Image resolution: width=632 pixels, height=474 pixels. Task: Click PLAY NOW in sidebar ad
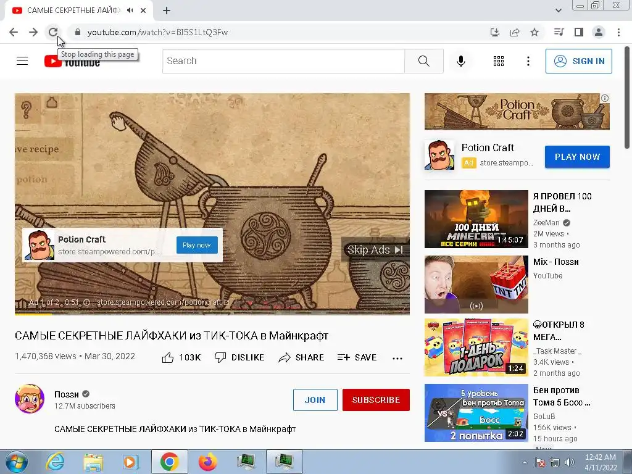577,157
